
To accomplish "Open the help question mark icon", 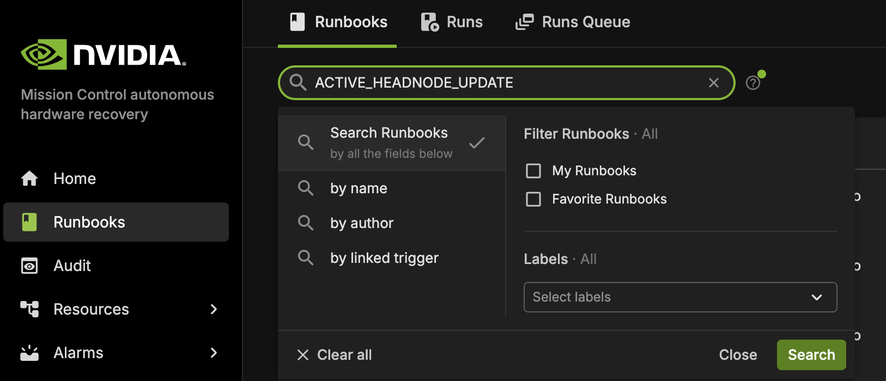I will 753,83.
